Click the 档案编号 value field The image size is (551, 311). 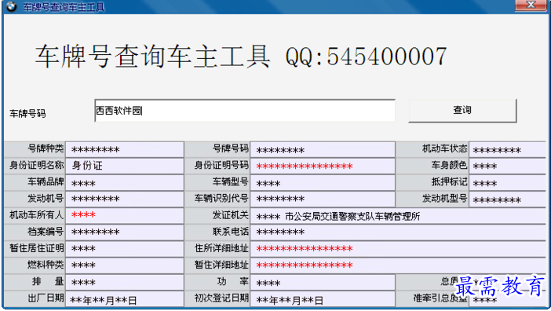pyautogui.click(x=124, y=232)
